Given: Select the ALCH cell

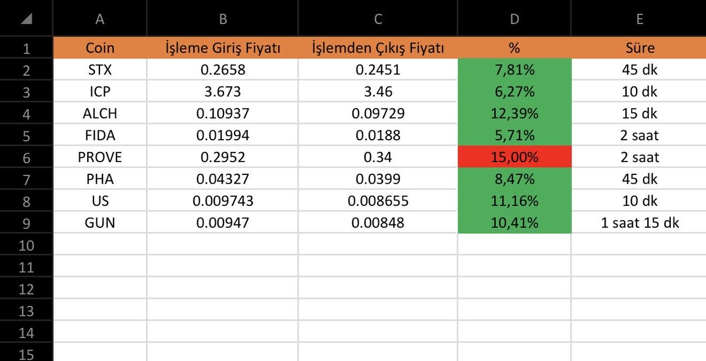Looking at the screenshot, I should coord(100,113).
